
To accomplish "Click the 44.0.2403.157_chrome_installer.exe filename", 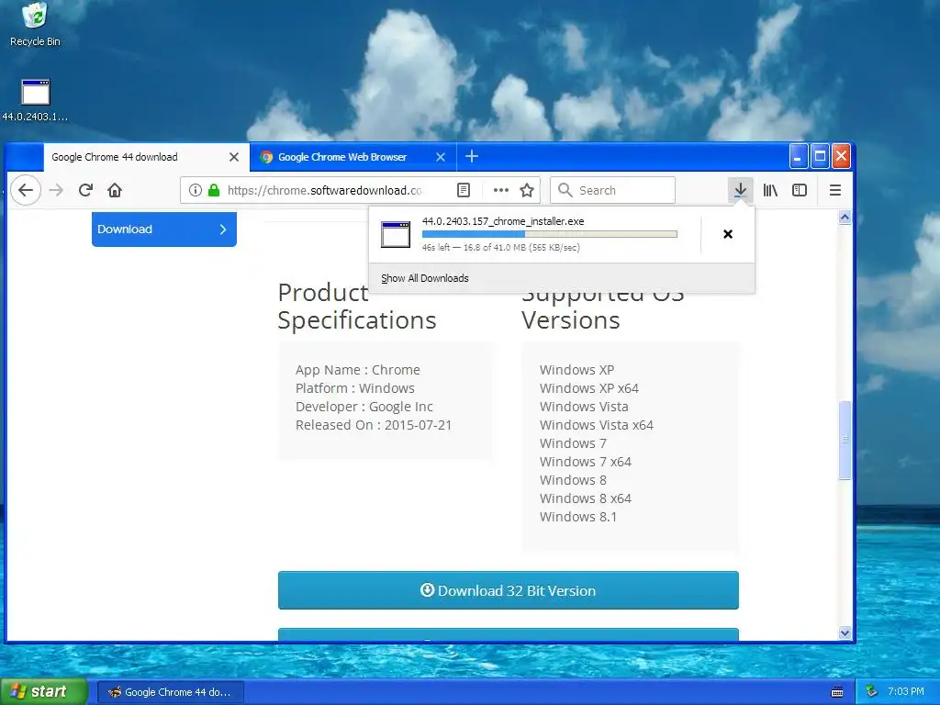I will [503, 221].
